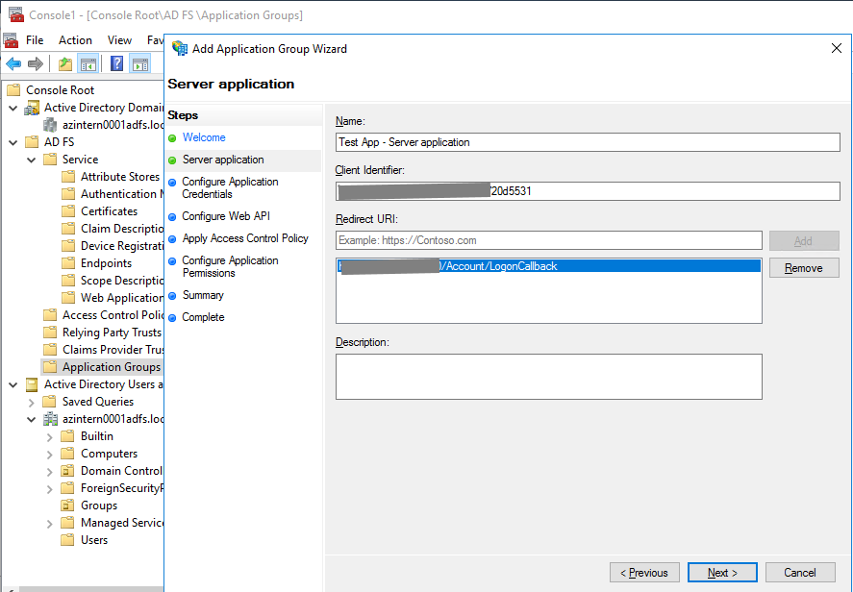Click into the Redirect URI text field
The height and width of the screenshot is (592, 853).
[548, 240]
